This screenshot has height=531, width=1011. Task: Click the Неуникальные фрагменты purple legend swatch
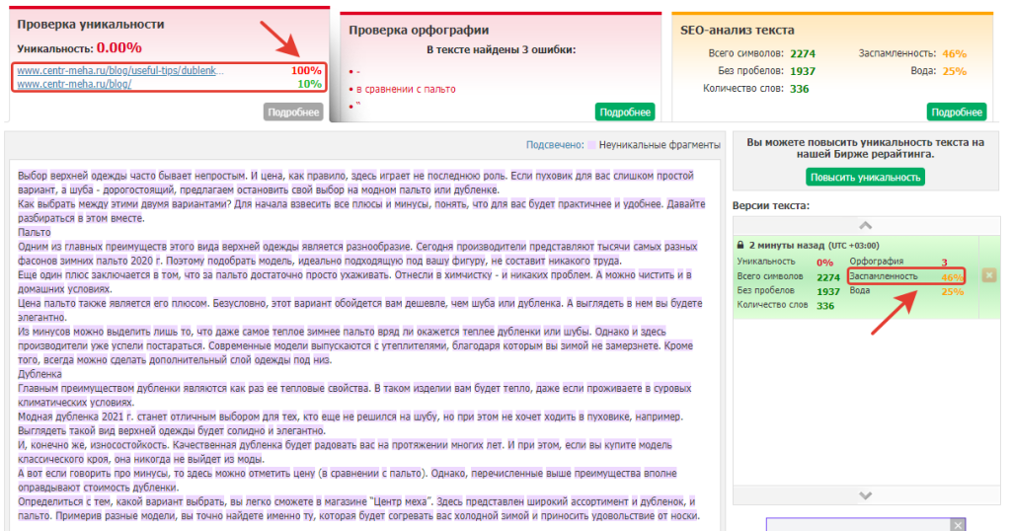tap(591, 145)
